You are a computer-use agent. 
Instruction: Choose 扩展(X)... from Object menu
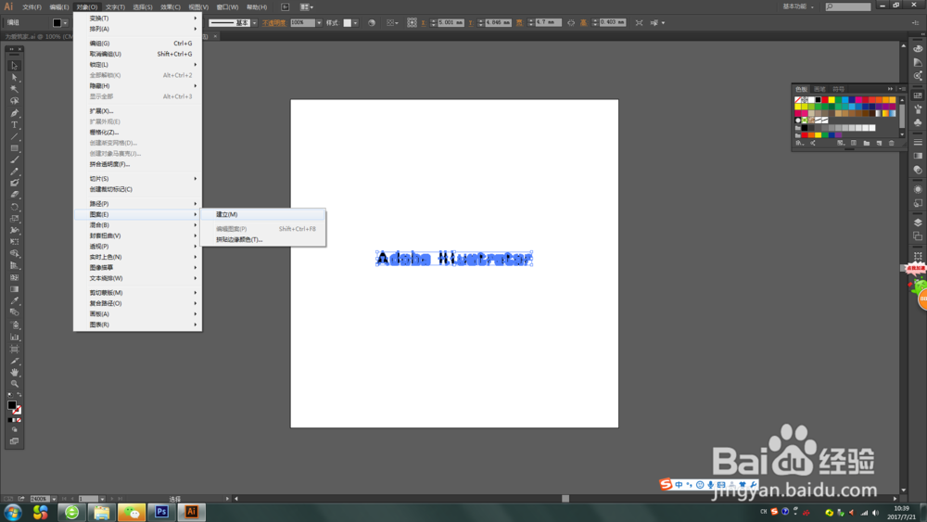click(138, 111)
